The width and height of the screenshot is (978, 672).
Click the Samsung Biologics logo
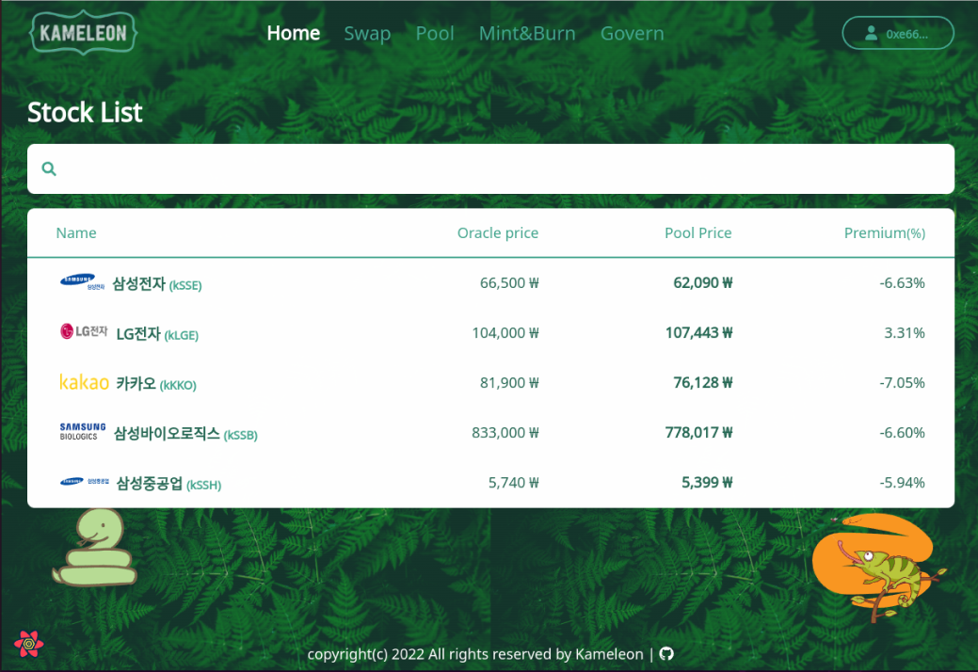83,431
